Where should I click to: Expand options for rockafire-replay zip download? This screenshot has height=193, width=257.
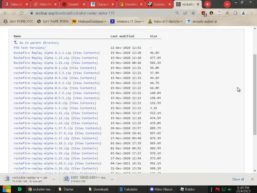[x=54, y=179]
